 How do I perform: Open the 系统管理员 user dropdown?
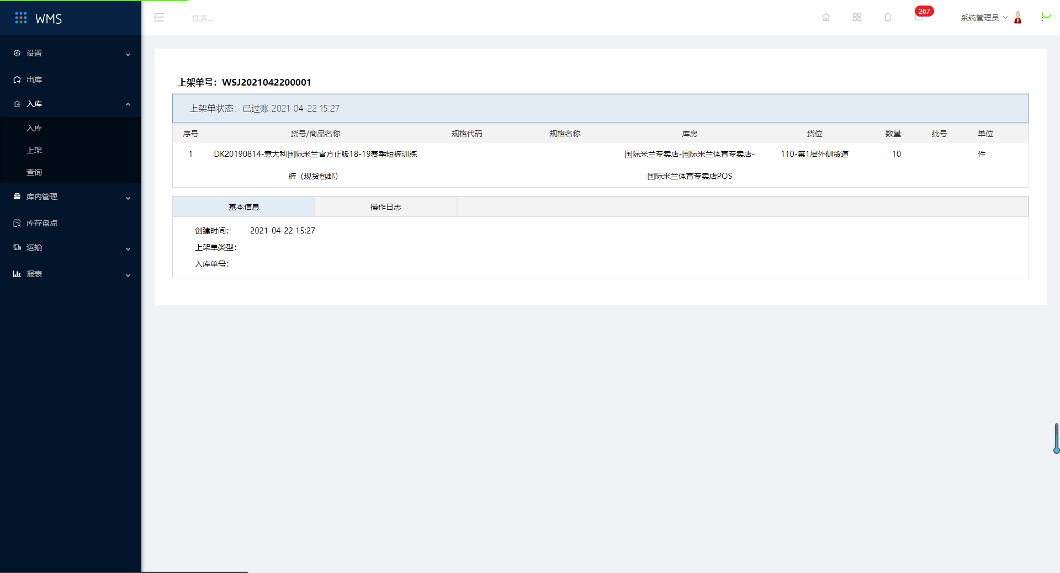point(984,18)
